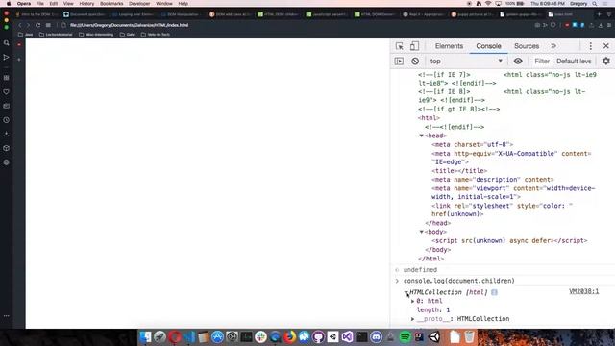Open Opera sidebar downloads icon

click(7, 135)
